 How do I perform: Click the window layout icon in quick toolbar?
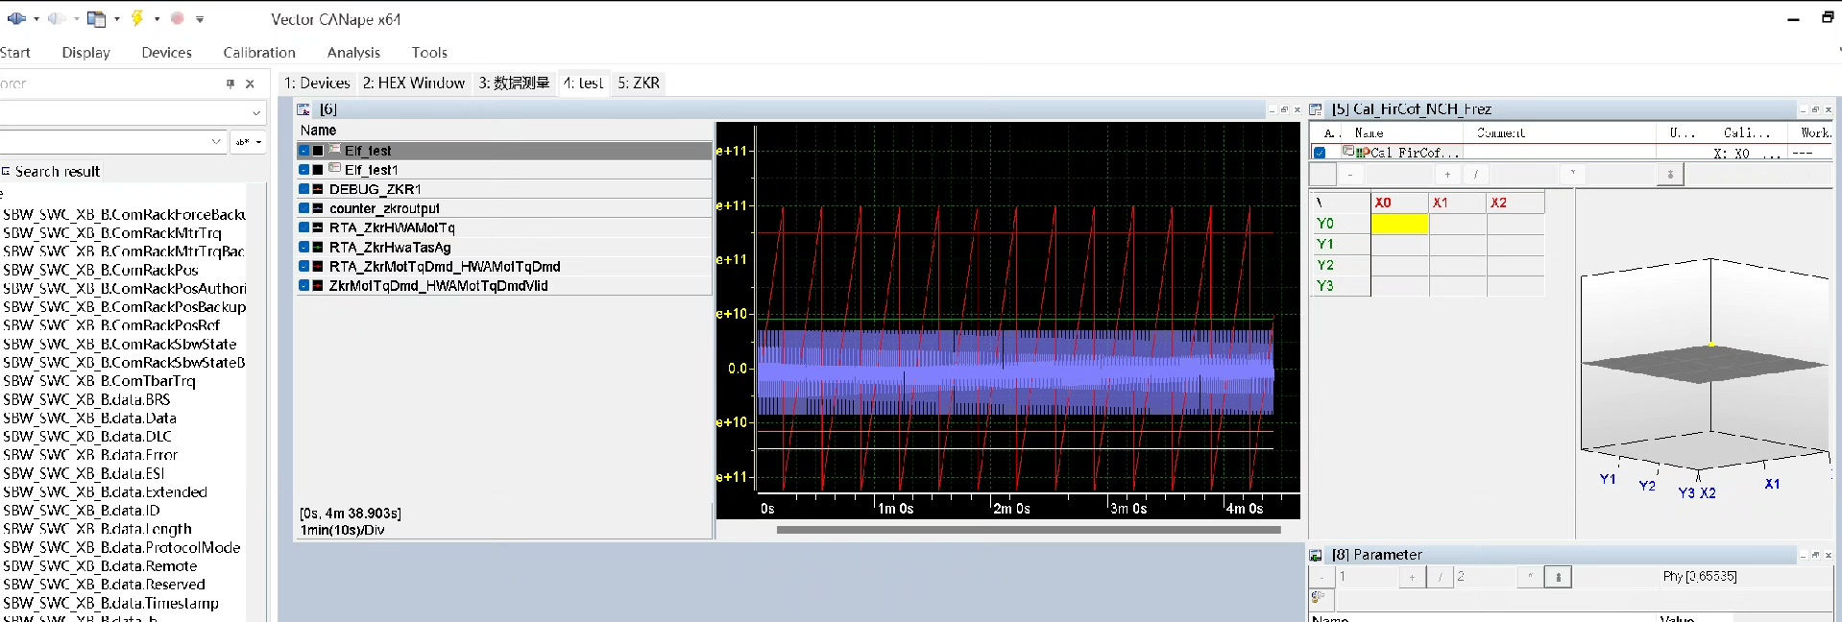[x=96, y=18]
